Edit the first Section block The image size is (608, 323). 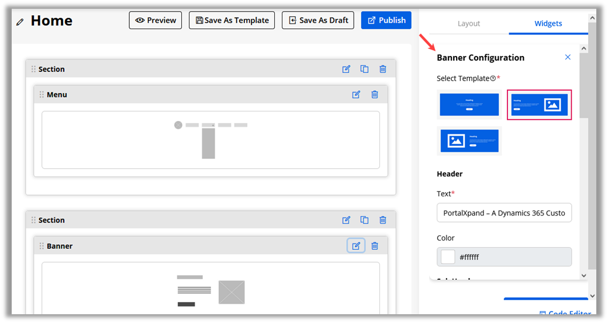[x=346, y=69]
